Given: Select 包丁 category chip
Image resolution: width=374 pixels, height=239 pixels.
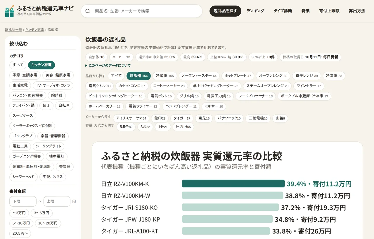Looking at the screenshot, I should [46, 106].
